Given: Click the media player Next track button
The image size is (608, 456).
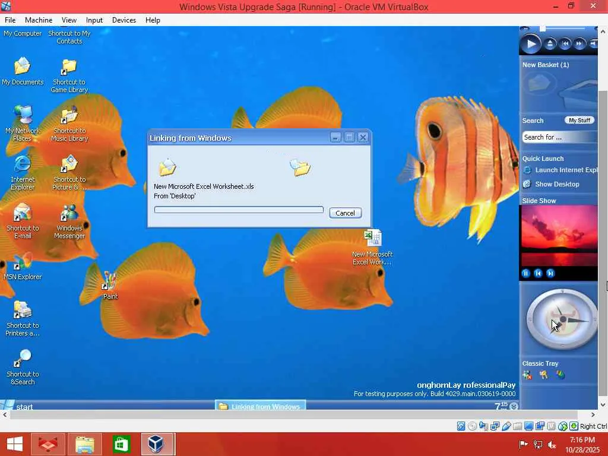Looking at the screenshot, I should (579, 44).
